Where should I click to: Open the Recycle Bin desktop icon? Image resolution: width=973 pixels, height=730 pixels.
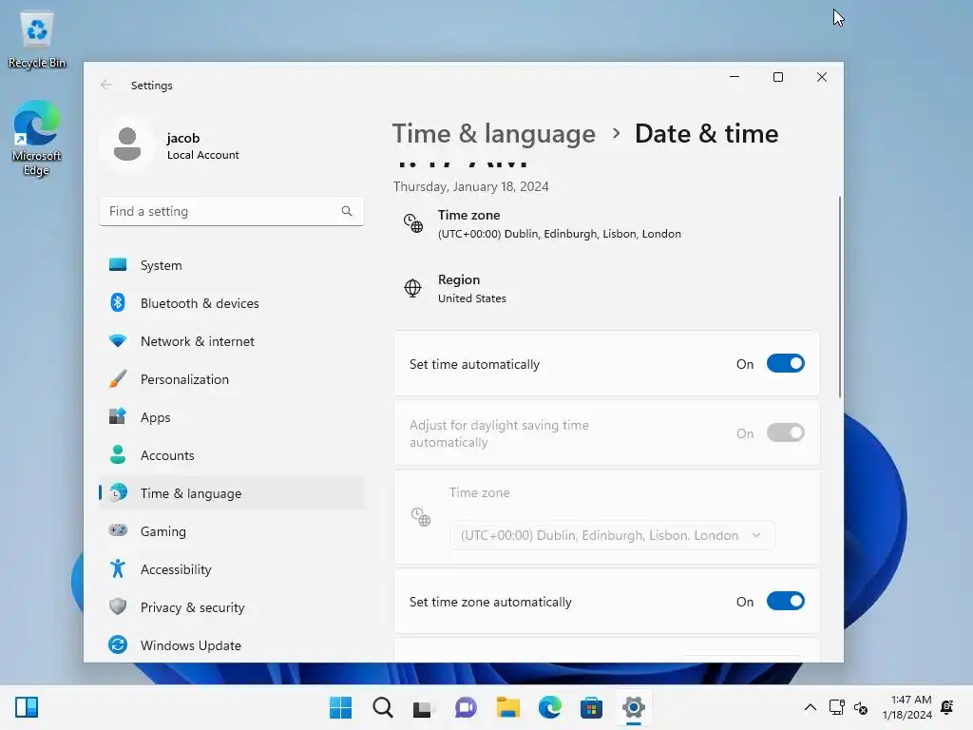37,40
